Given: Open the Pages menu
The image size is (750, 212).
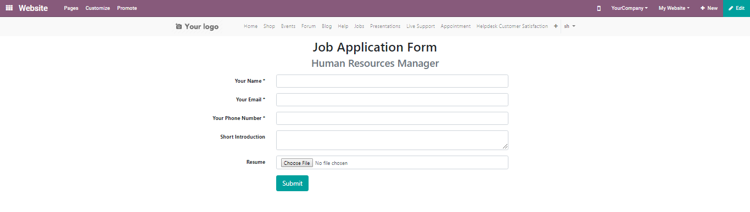Looking at the screenshot, I should 71,8.
